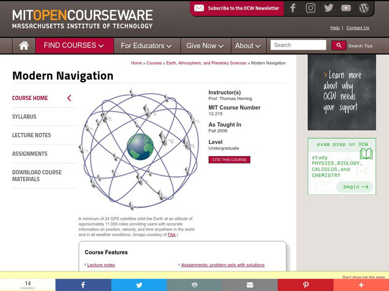Share via Facebook in bottom share bar

point(83,285)
